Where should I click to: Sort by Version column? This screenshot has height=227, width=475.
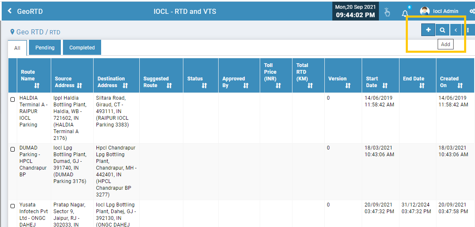pos(348,85)
